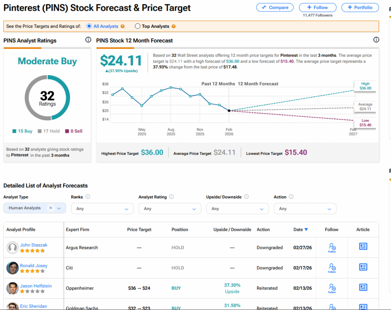Image resolution: width=391 pixels, height=310 pixels.
Task: Click the info icon beside 12 Month Forecast
Action: (x=376, y=40)
